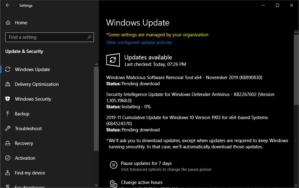Click sidebar scroll down arrow

[96, 185]
